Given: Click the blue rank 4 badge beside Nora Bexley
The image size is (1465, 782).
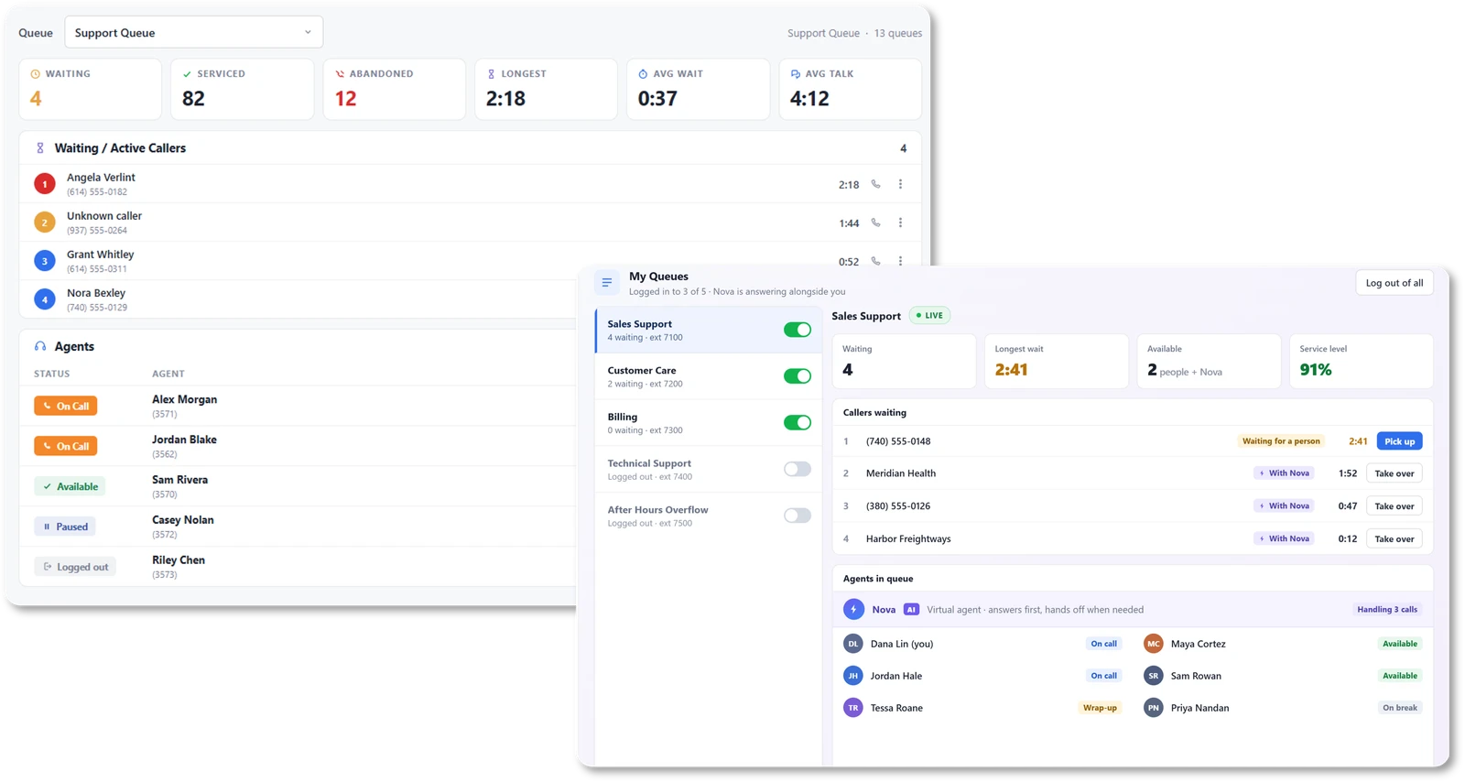Looking at the screenshot, I should click(x=45, y=299).
